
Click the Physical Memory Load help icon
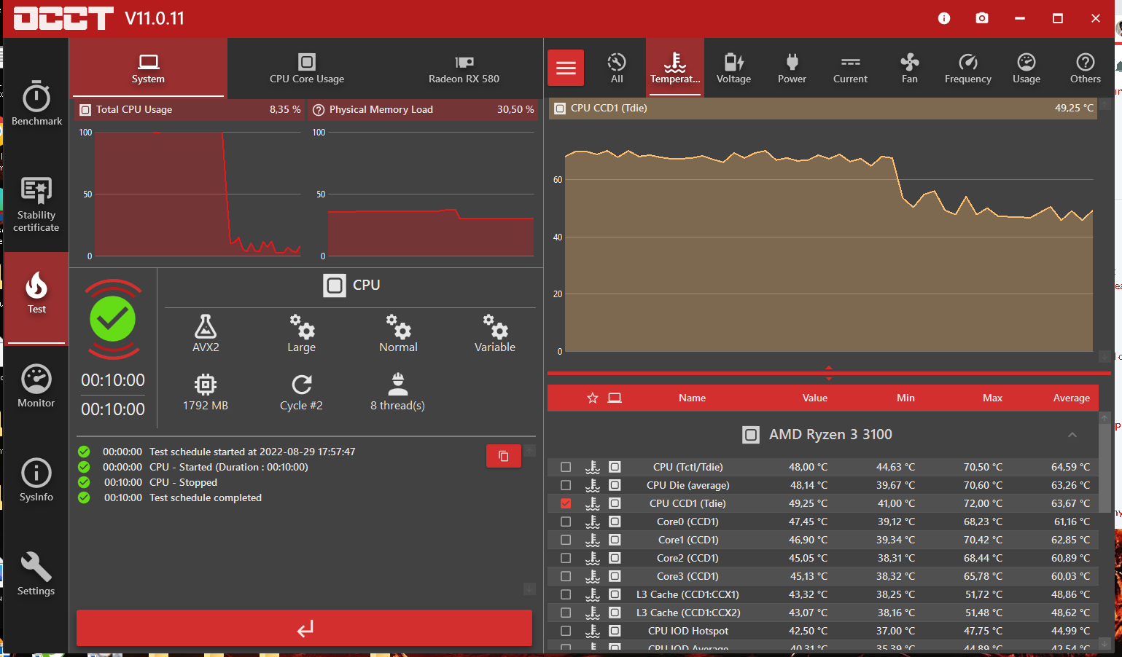319,110
